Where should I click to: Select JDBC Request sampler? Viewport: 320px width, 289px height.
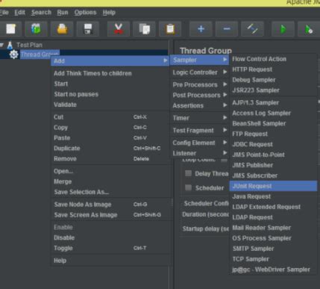pos(273,144)
